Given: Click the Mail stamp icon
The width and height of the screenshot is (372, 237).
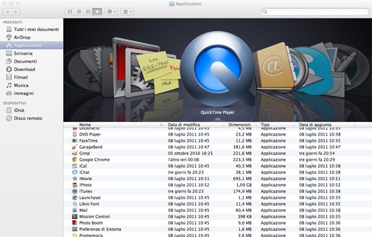Looking at the screenshot, I should tap(75, 210).
